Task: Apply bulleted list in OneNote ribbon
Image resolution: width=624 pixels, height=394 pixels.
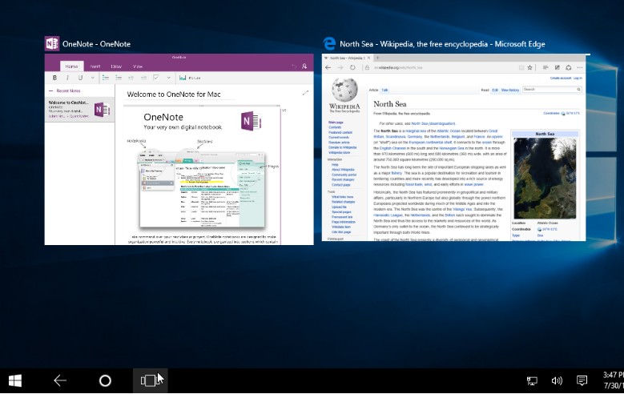Action: point(106,78)
